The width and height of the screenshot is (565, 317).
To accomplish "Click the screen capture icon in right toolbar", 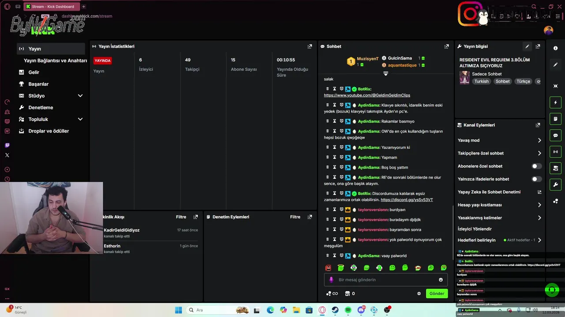I will 556,86.
